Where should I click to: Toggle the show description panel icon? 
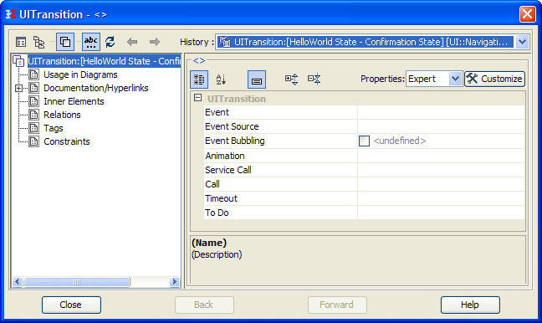tap(257, 79)
